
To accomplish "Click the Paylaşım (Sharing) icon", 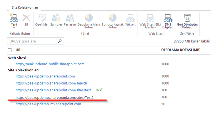I will coord(70,18).
